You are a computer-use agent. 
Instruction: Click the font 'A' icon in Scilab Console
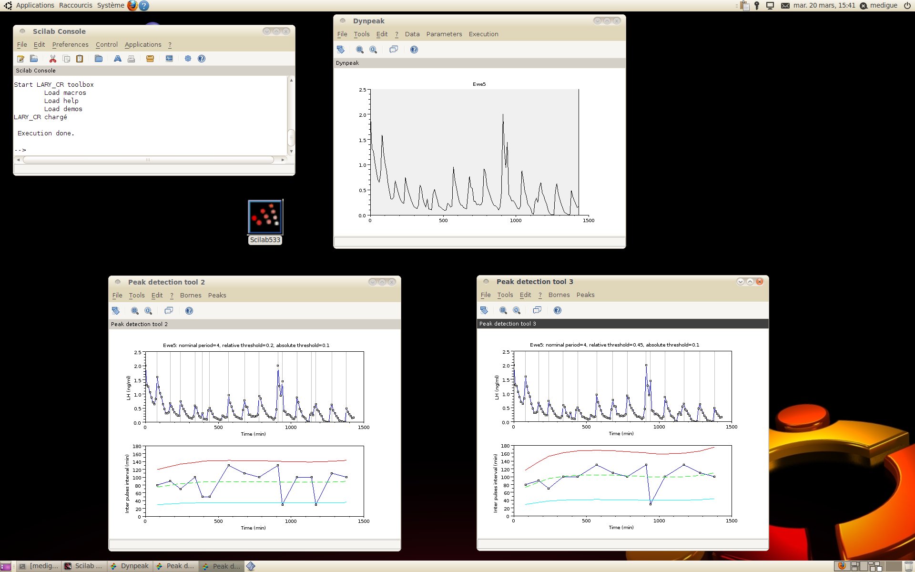tap(117, 59)
